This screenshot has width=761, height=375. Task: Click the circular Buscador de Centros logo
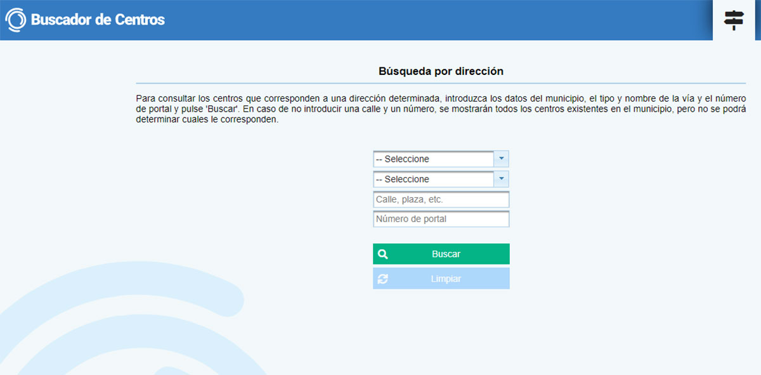(x=15, y=20)
